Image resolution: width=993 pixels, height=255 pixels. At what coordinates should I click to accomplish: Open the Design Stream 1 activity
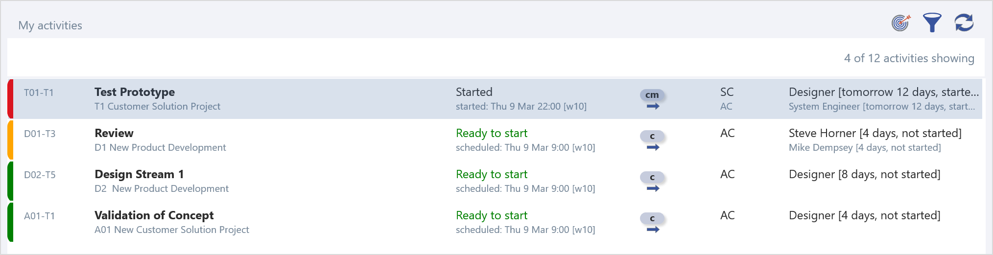(139, 174)
